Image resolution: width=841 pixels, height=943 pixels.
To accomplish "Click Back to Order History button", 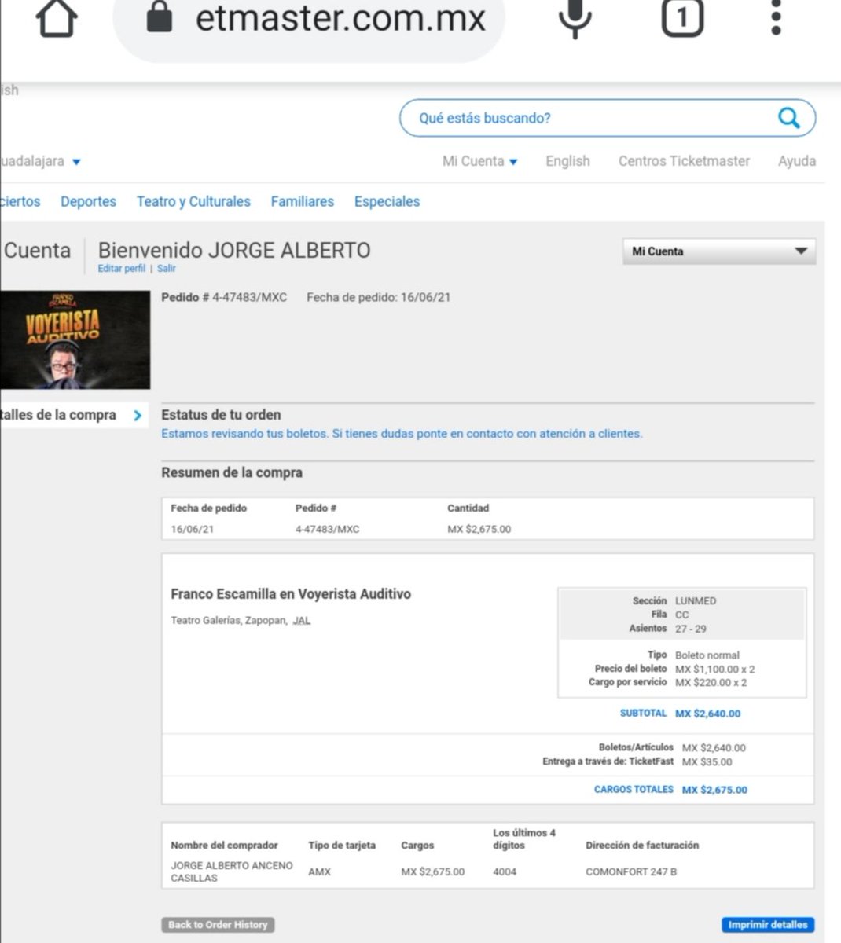I will tap(218, 925).
